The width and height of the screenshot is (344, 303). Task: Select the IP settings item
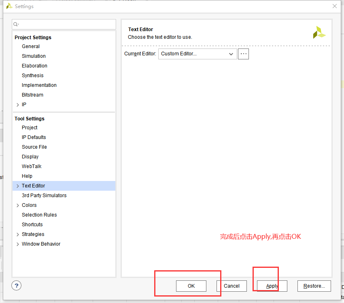tap(24, 105)
